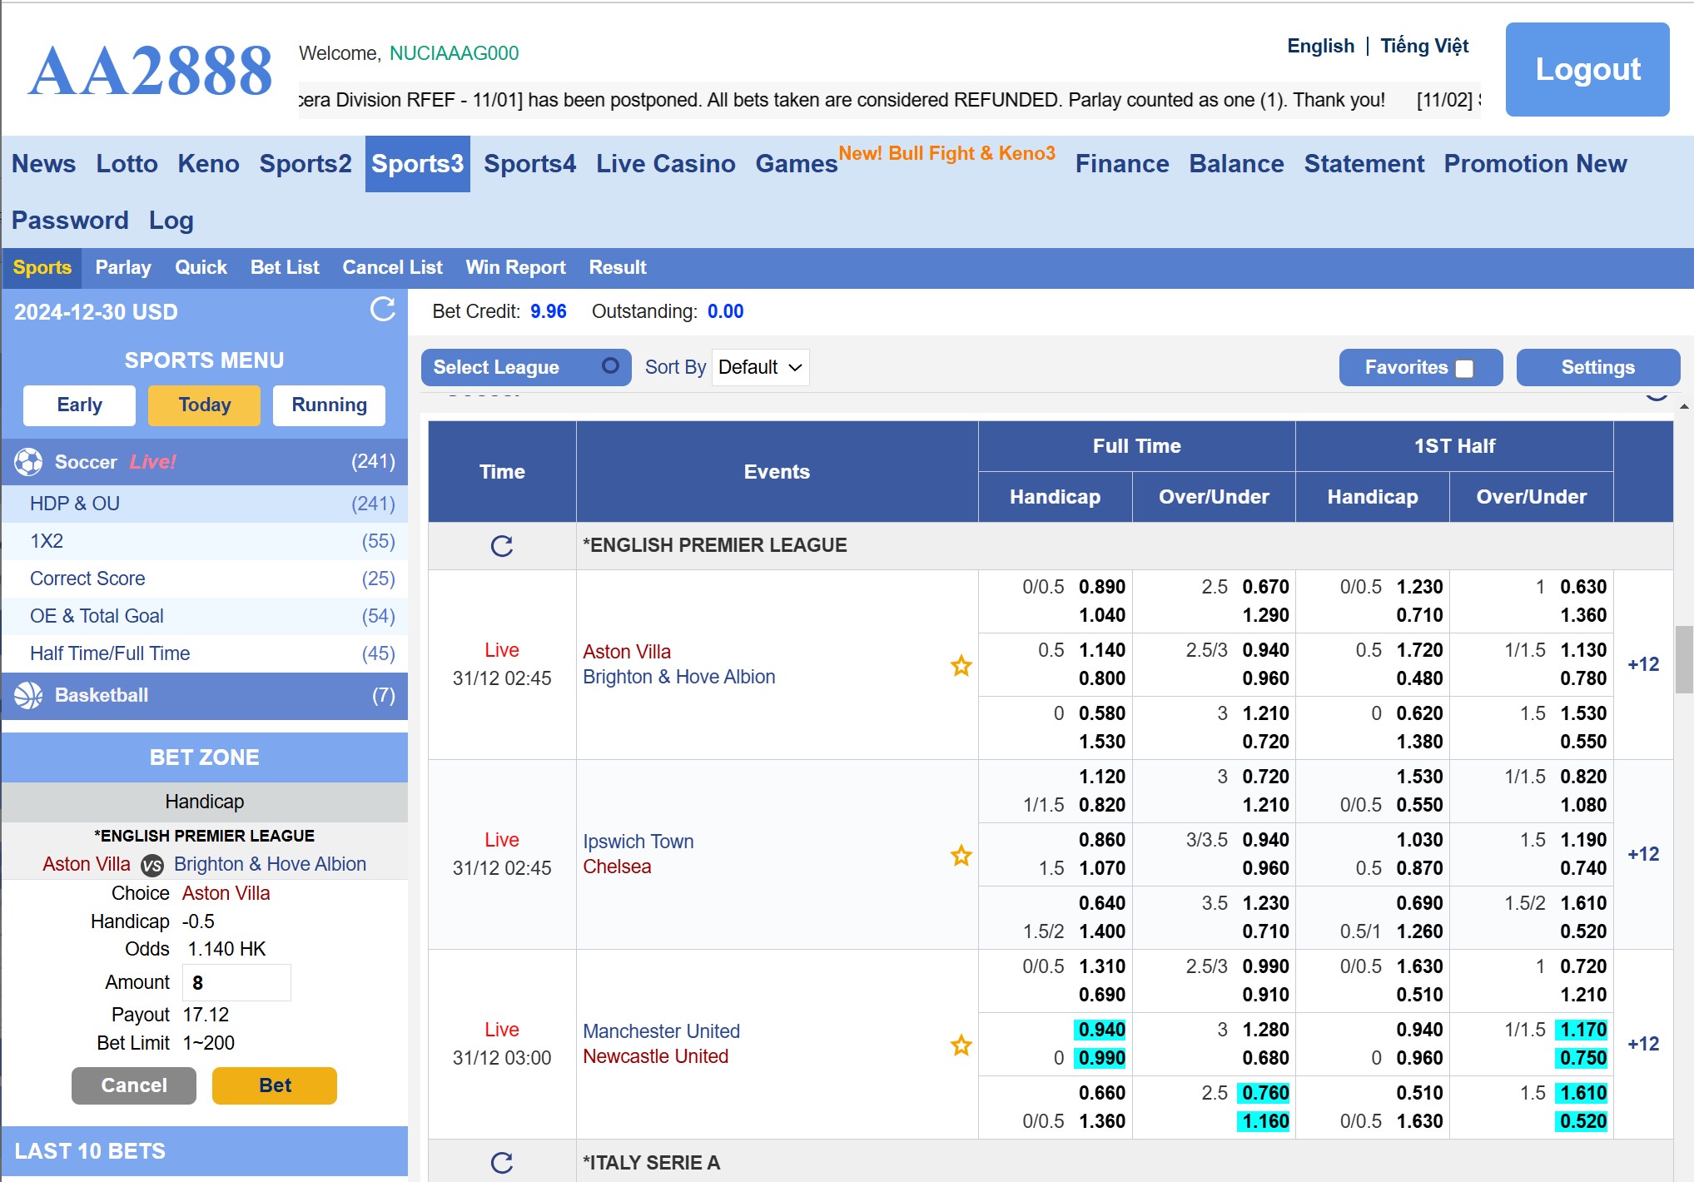Viewport: 1694px width, 1182px height.
Task: Click the English Premier League refresh icon
Action: pos(501,546)
